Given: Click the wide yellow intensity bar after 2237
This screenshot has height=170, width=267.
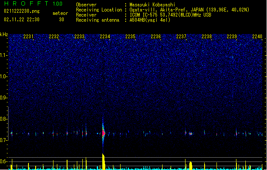Looking at the screenshot, I should pyautogui.click(x=191, y=166).
